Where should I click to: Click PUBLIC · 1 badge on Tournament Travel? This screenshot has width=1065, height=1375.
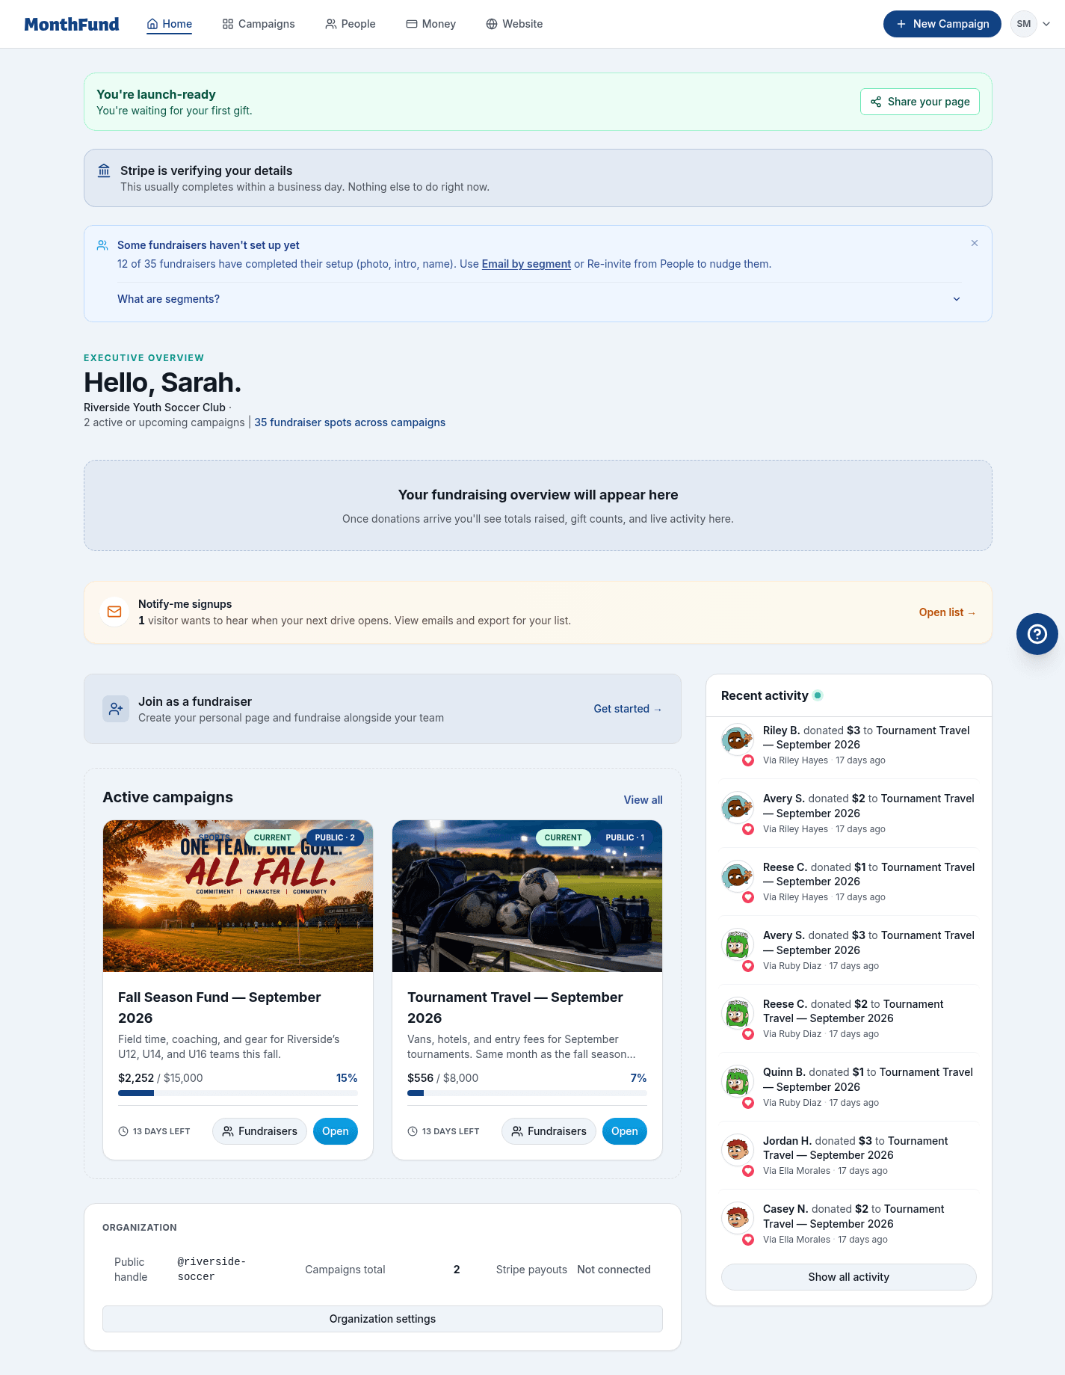[625, 837]
